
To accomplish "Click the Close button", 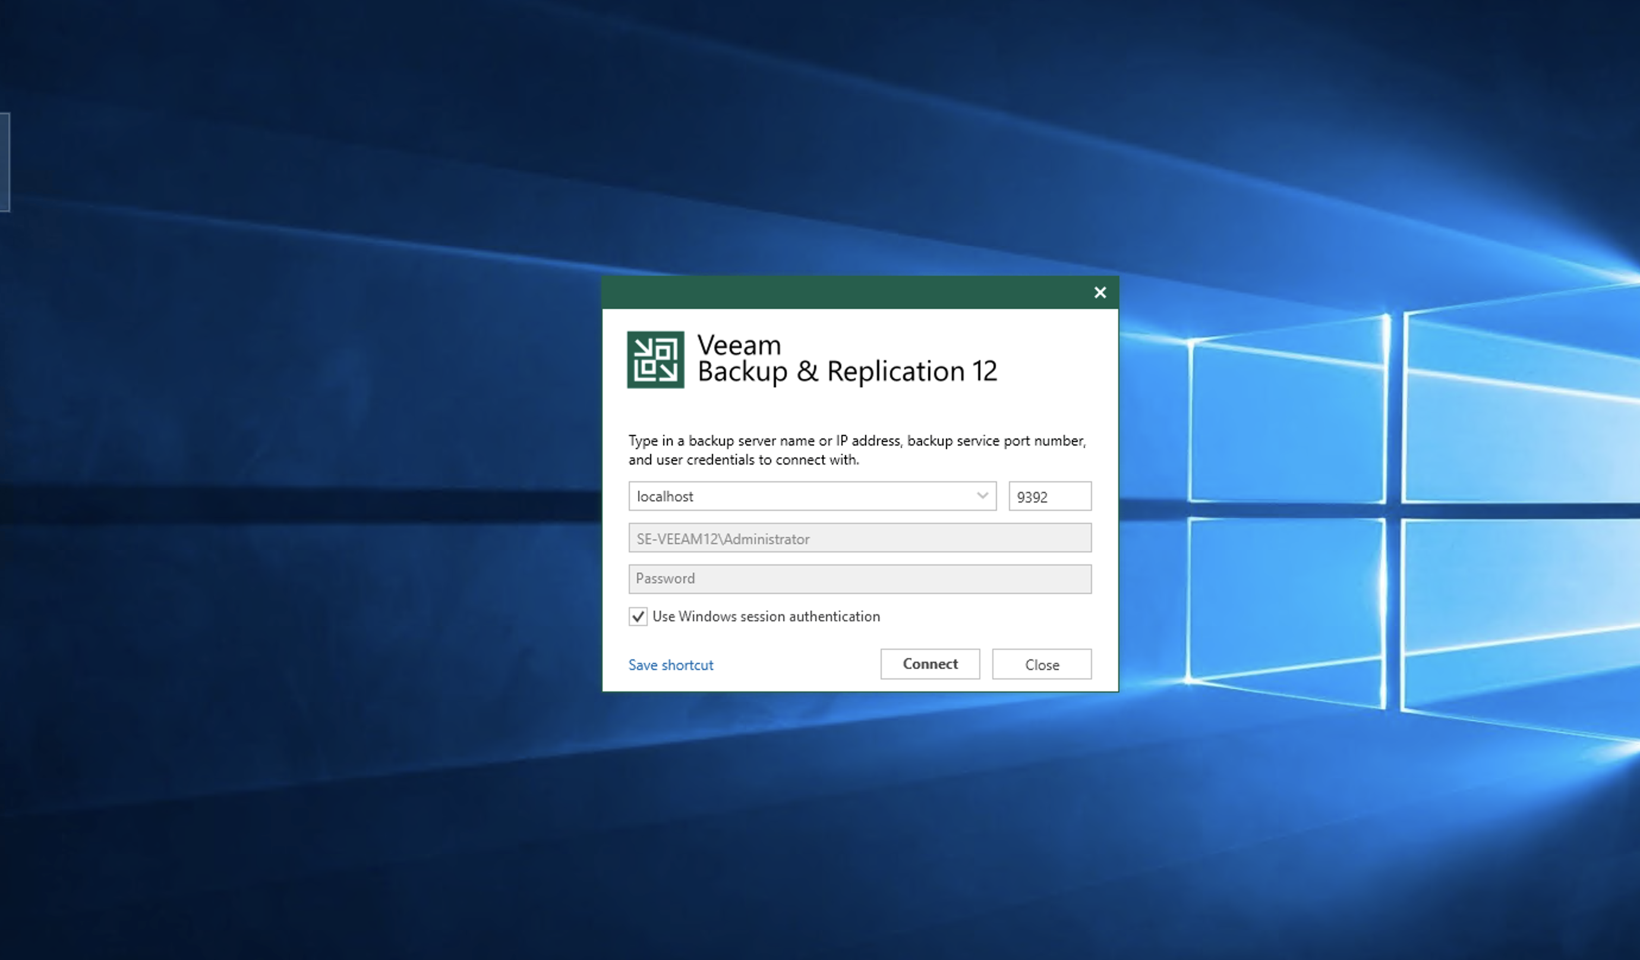I will pos(1041,664).
